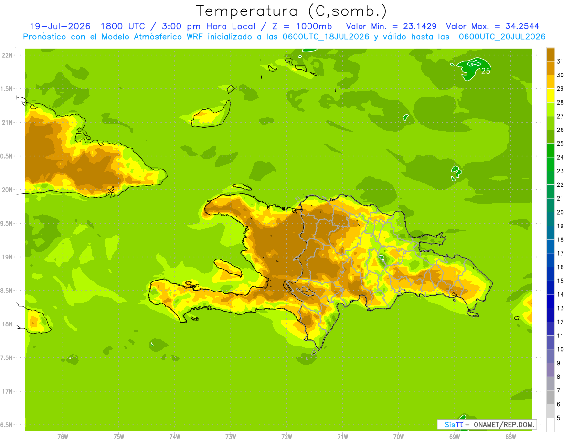This screenshot has width=573, height=443.
Task: Select the blue swatch between 15 and 16
Action: click(551, 274)
